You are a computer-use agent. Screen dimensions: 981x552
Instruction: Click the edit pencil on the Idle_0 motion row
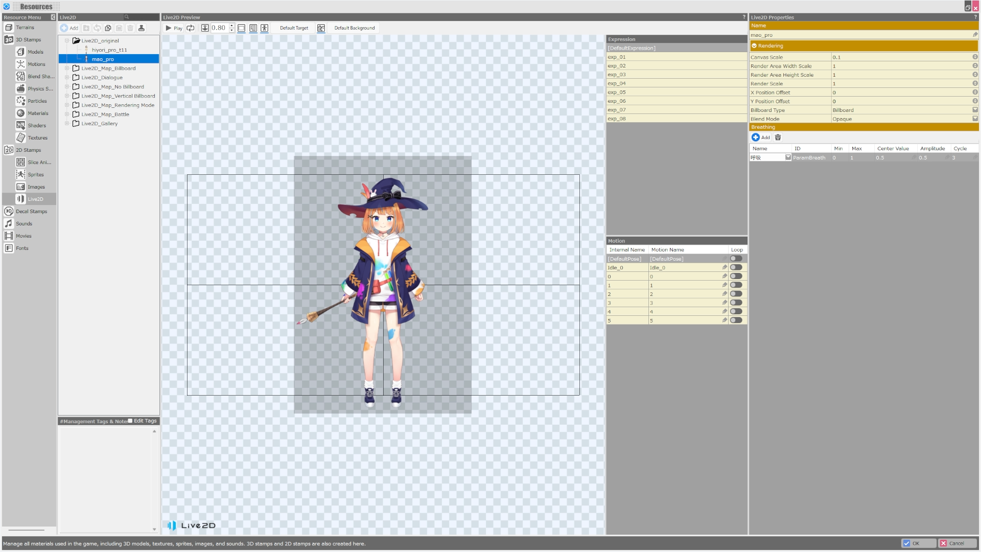coord(725,267)
